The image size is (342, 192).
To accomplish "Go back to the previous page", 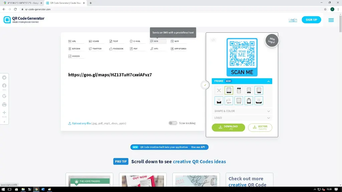I will (x=4, y=9).
